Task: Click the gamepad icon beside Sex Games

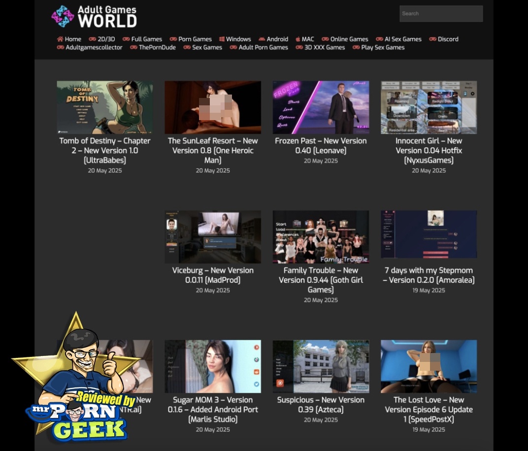Action: coord(187,47)
